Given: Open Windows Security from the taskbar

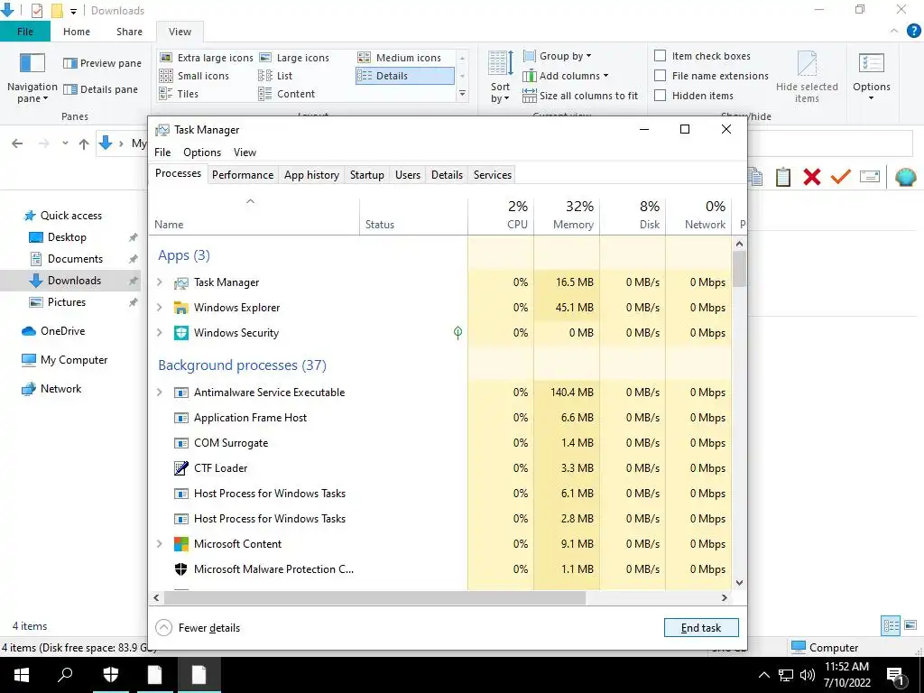Looking at the screenshot, I should 111,675.
